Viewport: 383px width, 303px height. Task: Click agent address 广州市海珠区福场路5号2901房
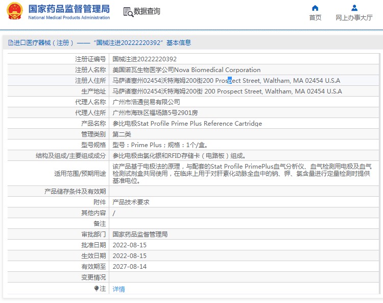(155, 113)
